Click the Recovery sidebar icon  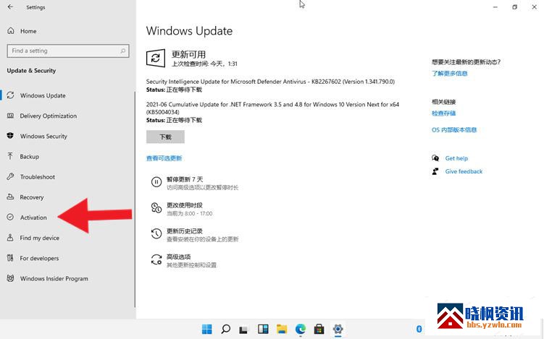click(x=10, y=197)
